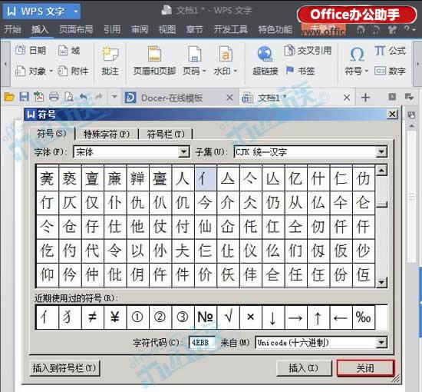
Task: Open the 开发工具 ribbon tab
Action: coord(231,29)
